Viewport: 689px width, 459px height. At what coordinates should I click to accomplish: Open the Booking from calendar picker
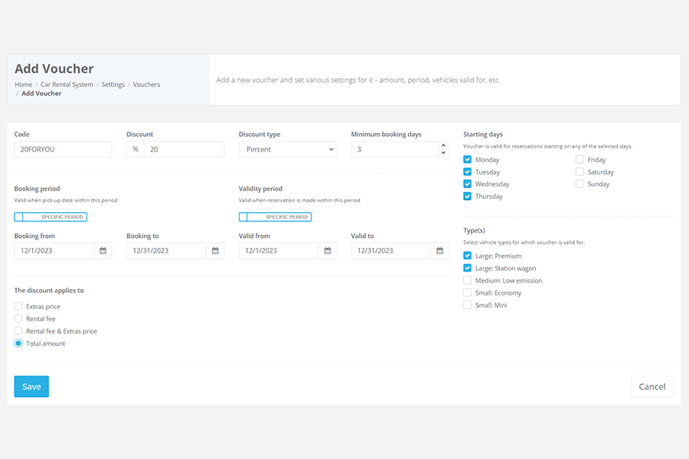pyautogui.click(x=103, y=251)
